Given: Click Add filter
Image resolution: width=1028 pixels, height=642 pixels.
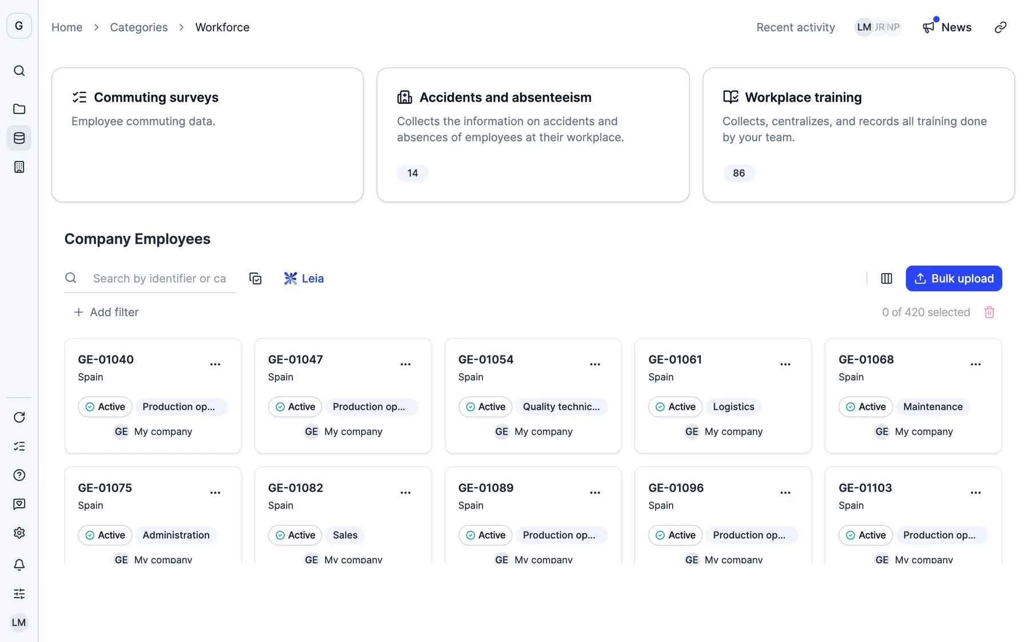Looking at the screenshot, I should 106,312.
